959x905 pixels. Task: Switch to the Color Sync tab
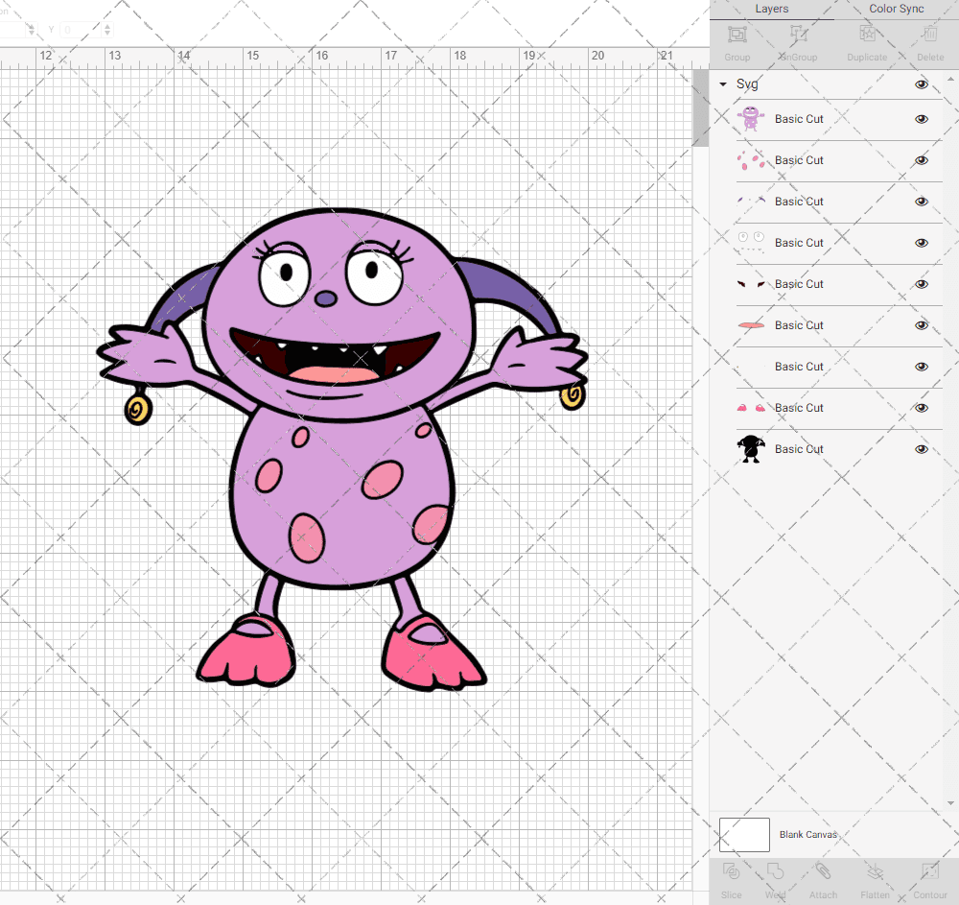896,10
